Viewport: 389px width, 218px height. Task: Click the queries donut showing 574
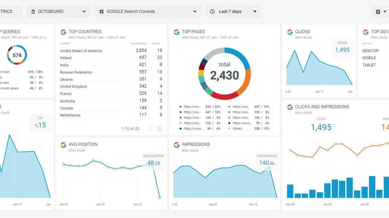tap(17, 55)
